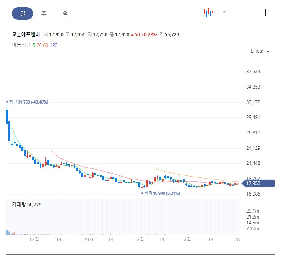281x266 pixels.
Task: Click the 2021 date axis label
Action: click(89, 239)
